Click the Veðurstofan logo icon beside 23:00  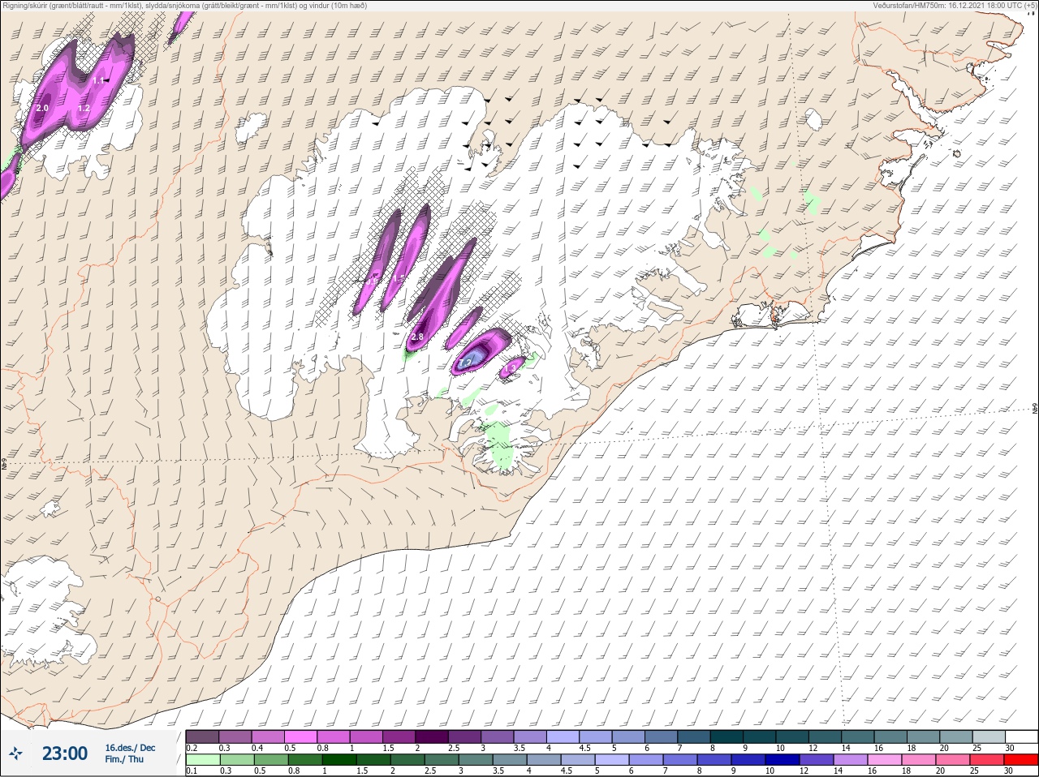tap(15, 753)
